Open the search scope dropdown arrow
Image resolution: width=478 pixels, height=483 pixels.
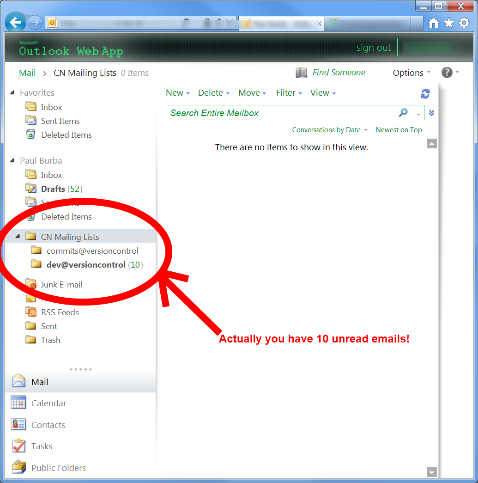click(x=418, y=114)
